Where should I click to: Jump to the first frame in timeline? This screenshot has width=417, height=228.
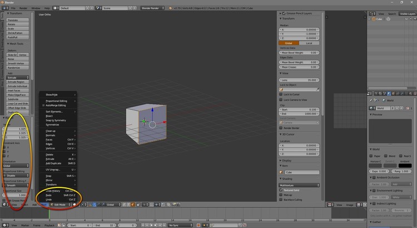(x=143, y=225)
